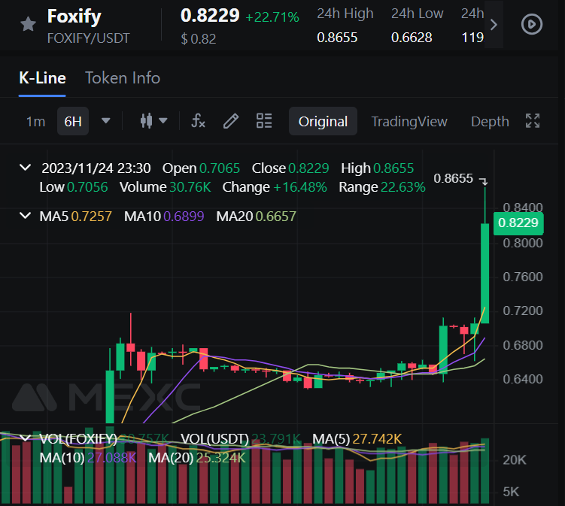Viewport: 565px width, 506px height.
Task: Open the video tutorial play icon
Action: tap(531, 25)
